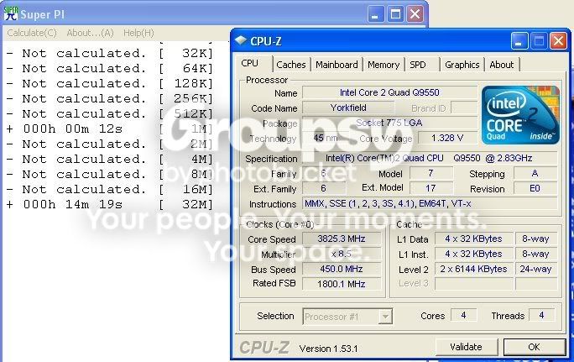Viewport: 574px width, 362px height.
Task: Click the Not calculated 4M row
Action: coord(109,159)
